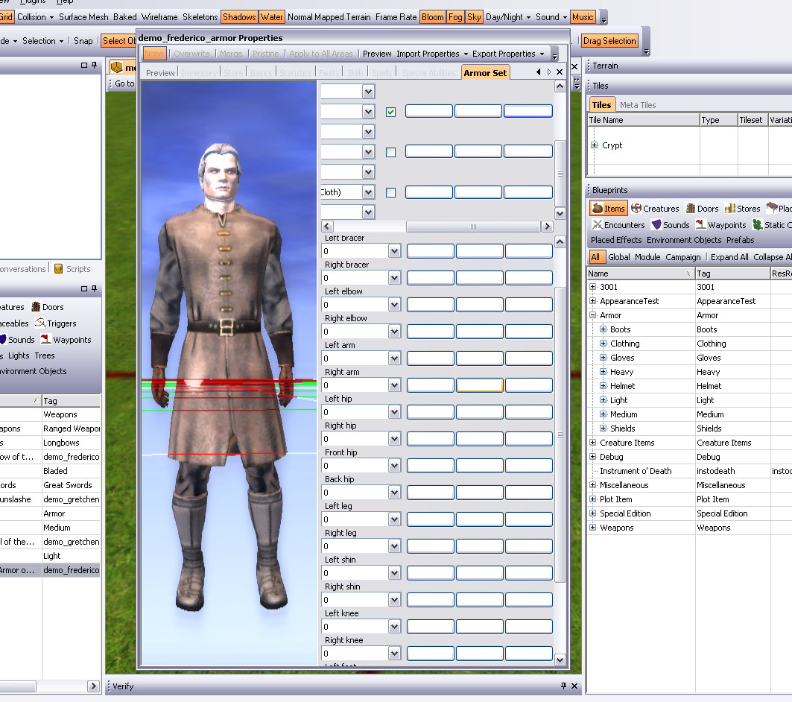Open the Sounds blueprints category
This screenshot has width=792, height=702.
pos(671,225)
